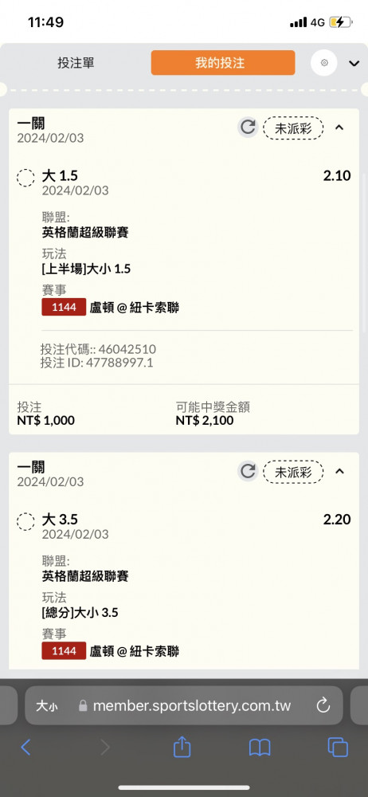Collapse the second 一關 bet card
The height and width of the screenshot is (797, 368).
339,472
